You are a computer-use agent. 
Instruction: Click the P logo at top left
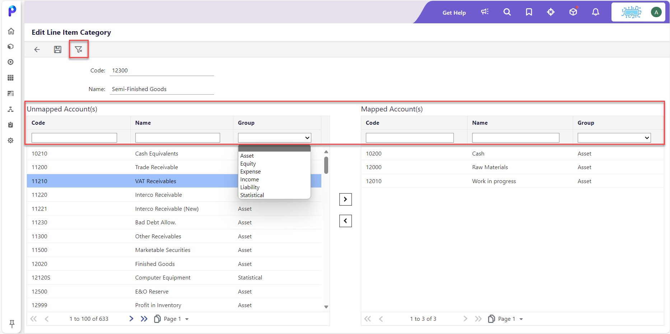click(x=12, y=11)
